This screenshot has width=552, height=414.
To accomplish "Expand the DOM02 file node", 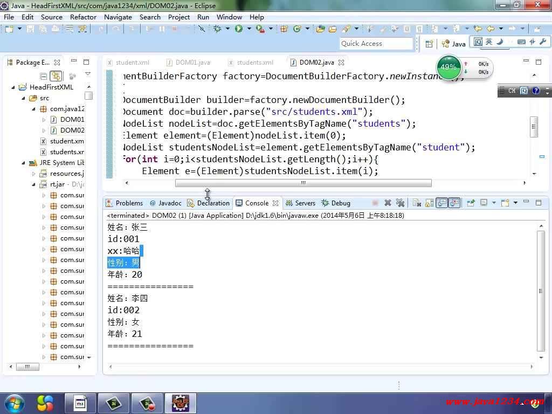I will point(44,130).
